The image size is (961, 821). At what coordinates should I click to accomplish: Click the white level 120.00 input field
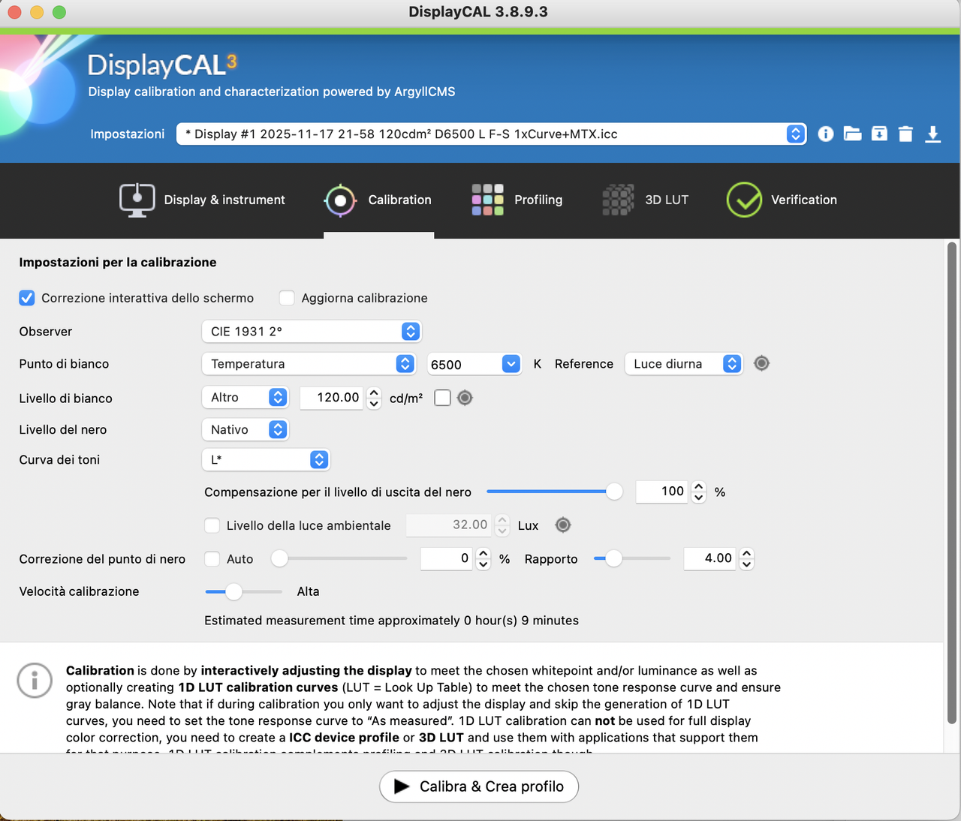[332, 398]
